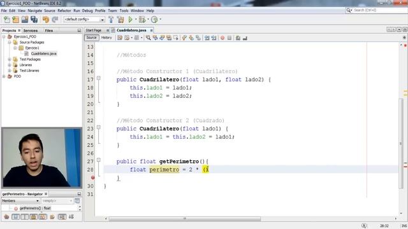
Task: Click the New Project toolbar icon
Action: pyautogui.click(x=15, y=20)
